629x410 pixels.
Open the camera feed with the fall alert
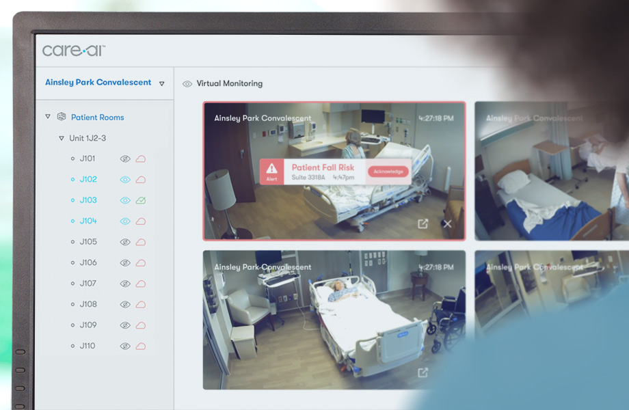pyautogui.click(x=334, y=171)
